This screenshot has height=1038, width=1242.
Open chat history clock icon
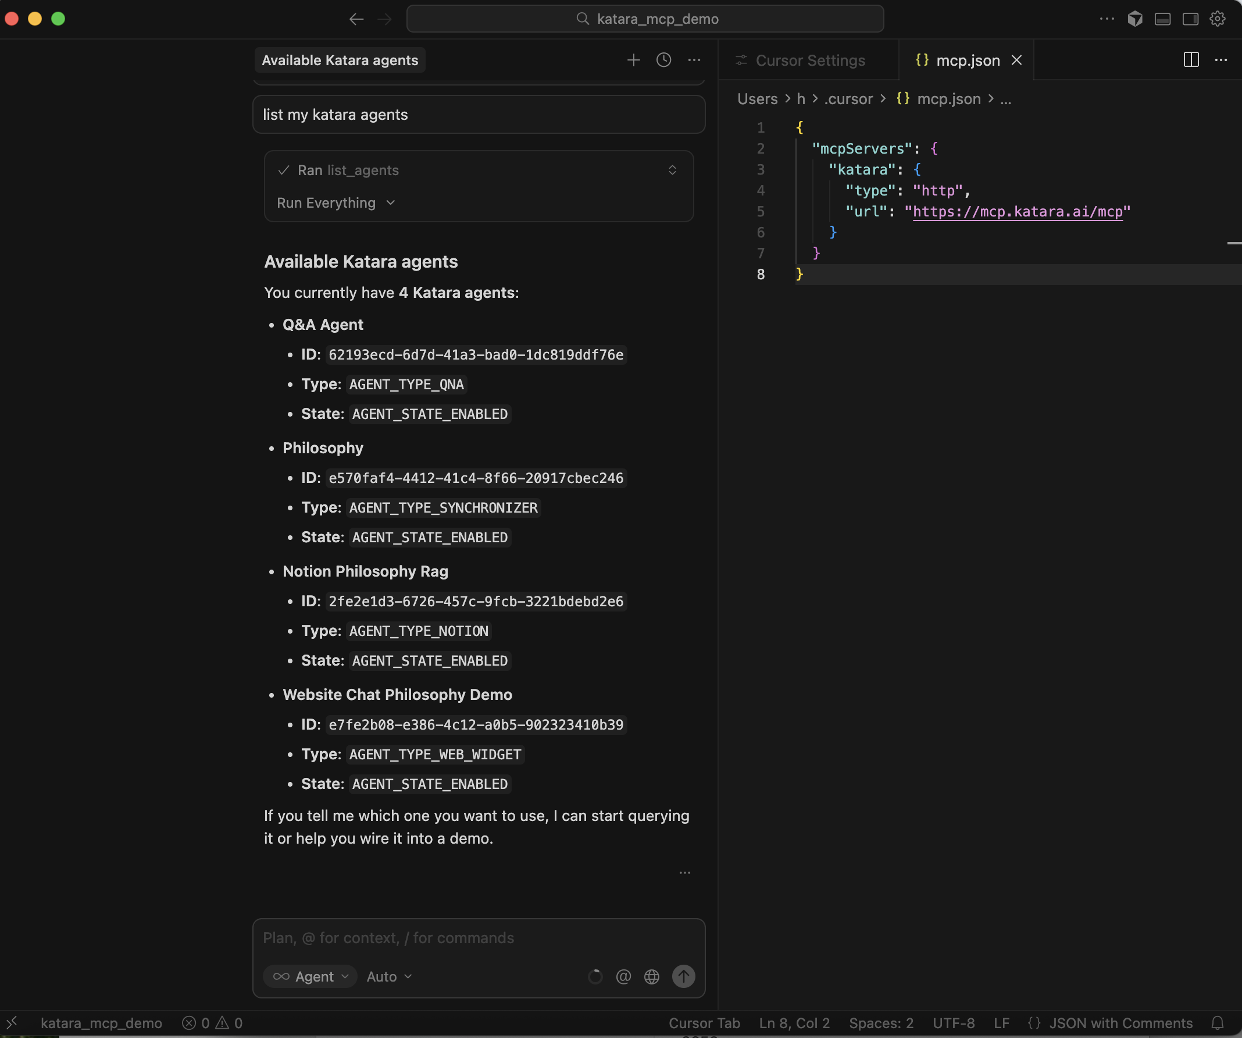(663, 61)
